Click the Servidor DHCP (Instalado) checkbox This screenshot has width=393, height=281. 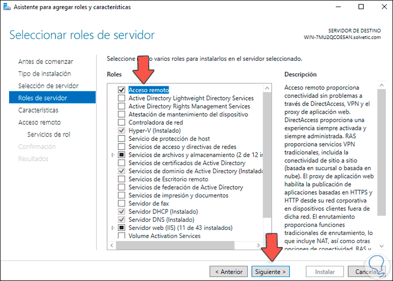pos(121,212)
